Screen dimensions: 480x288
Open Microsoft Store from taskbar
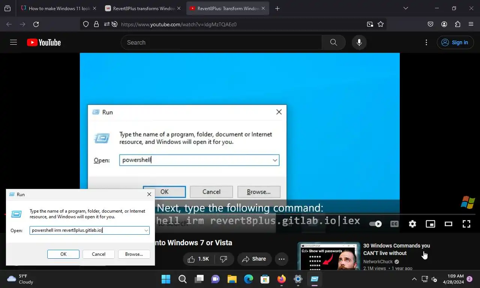coord(265,279)
